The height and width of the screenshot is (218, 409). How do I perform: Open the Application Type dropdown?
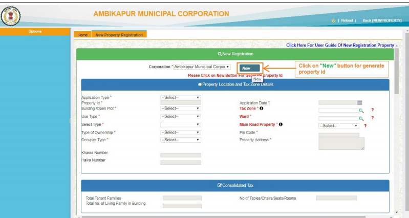(x=181, y=98)
